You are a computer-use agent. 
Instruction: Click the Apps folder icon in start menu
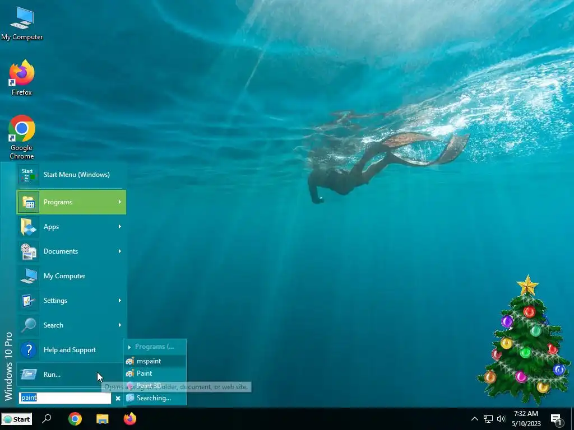coord(29,227)
